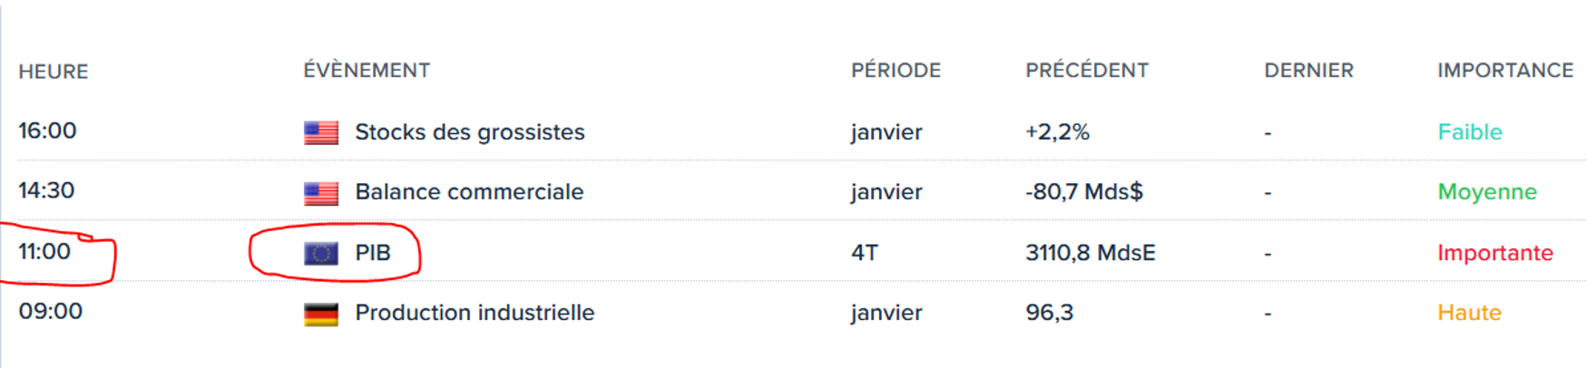Click the EU flag next to PIB
Screen dimensions: 1587x368
click(x=320, y=253)
